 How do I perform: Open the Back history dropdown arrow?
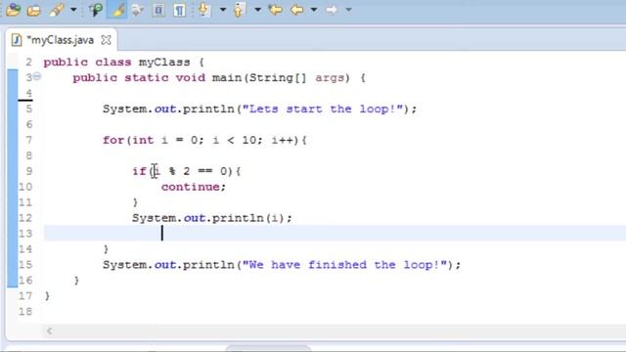click(314, 10)
